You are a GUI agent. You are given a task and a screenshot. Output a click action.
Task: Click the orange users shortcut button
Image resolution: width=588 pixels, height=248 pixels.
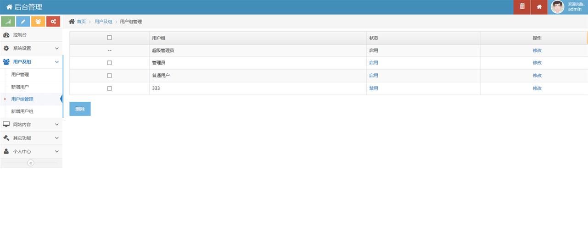coord(38,22)
